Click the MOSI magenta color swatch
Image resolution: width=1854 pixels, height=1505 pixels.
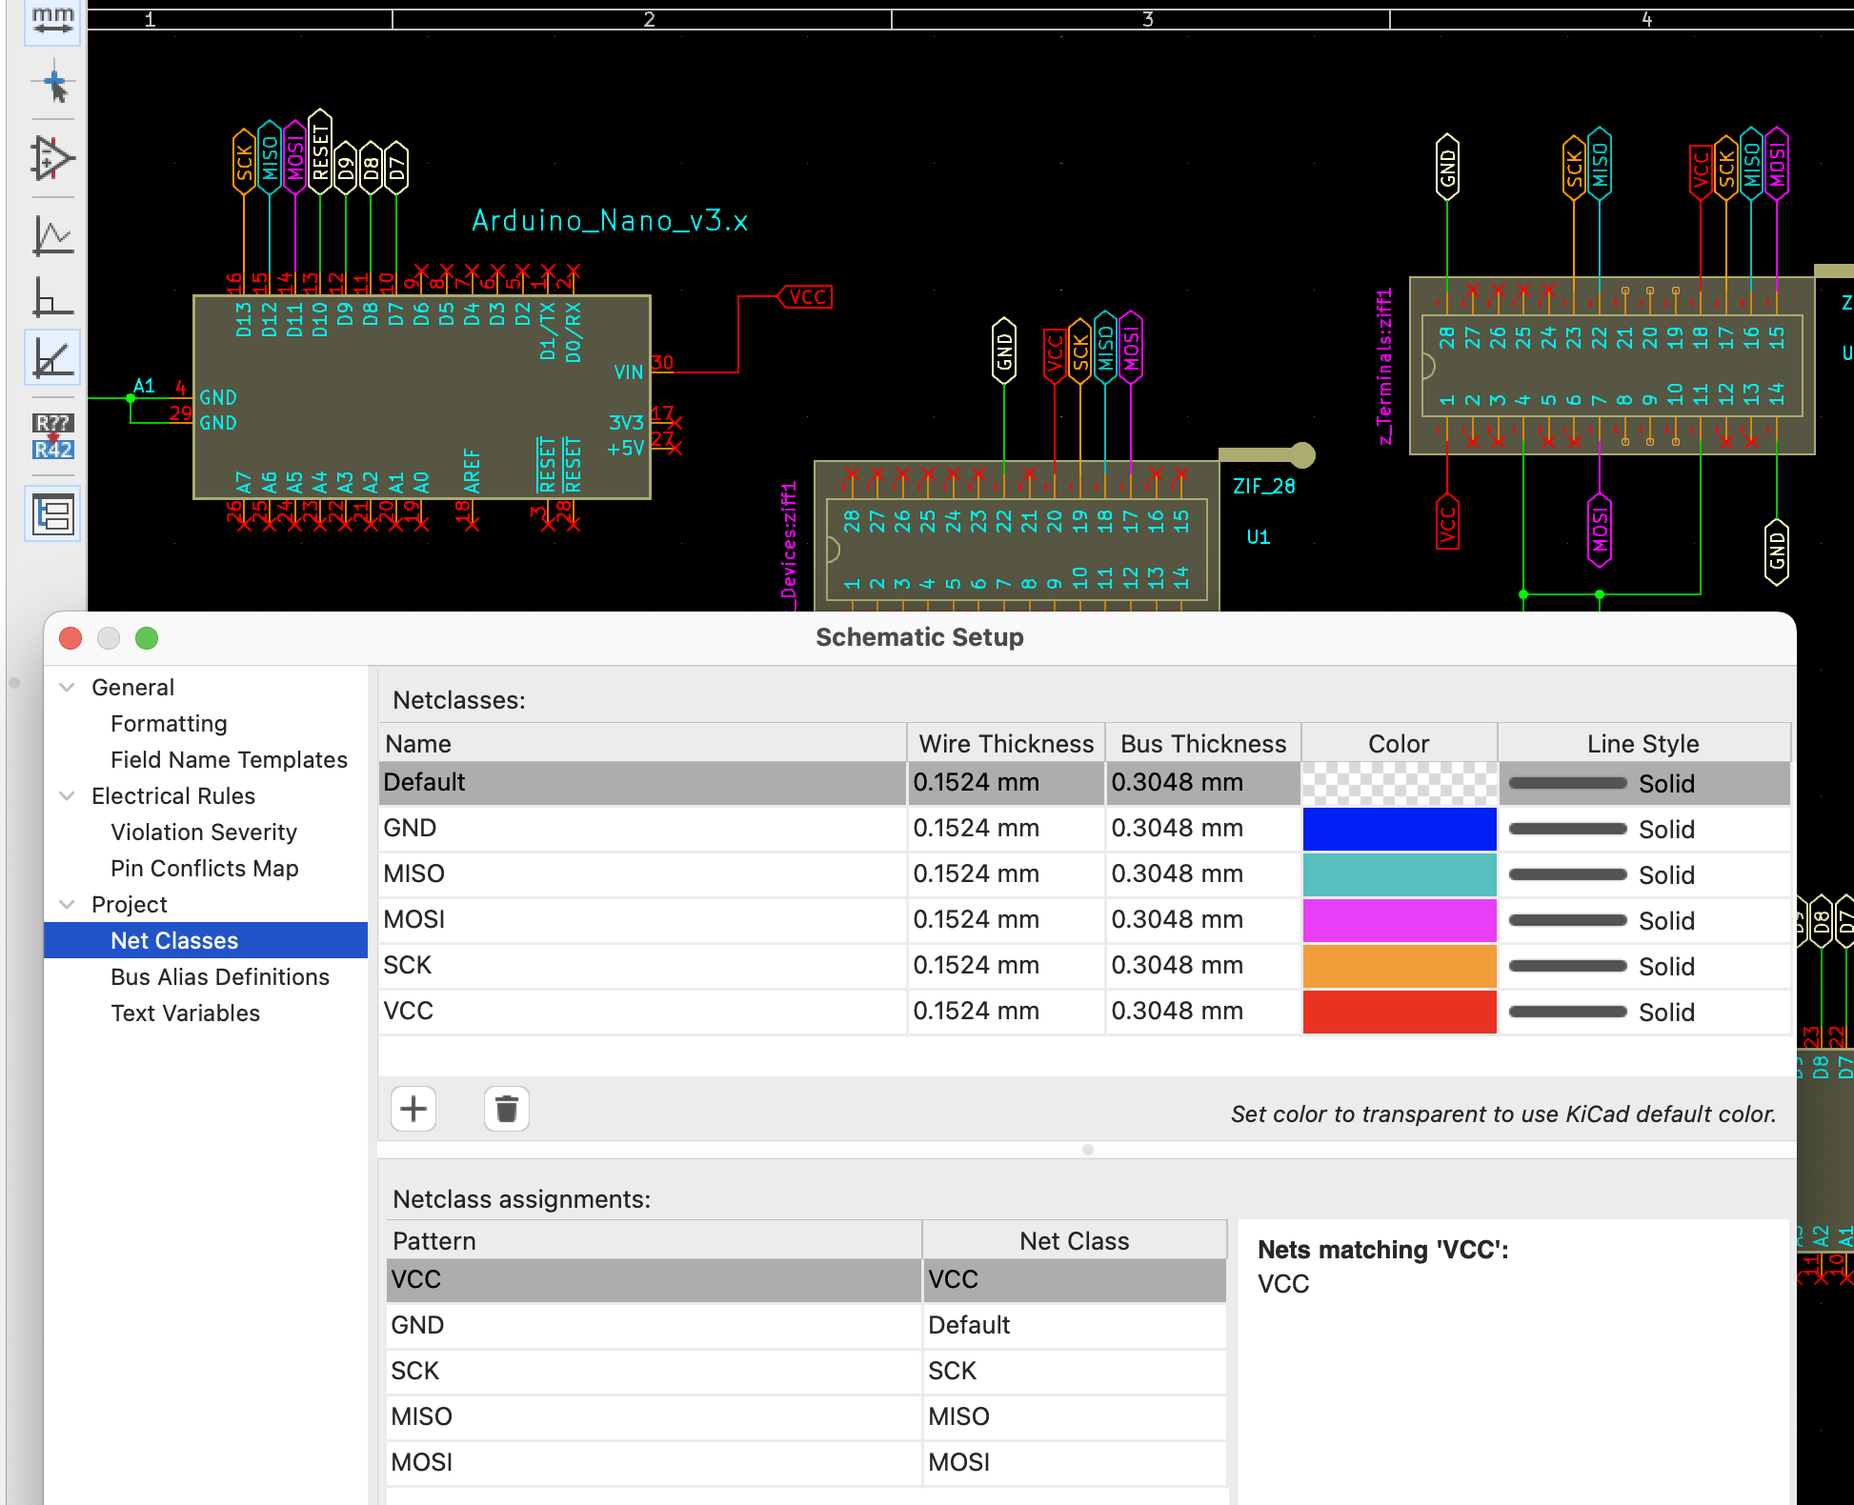(x=1399, y=920)
